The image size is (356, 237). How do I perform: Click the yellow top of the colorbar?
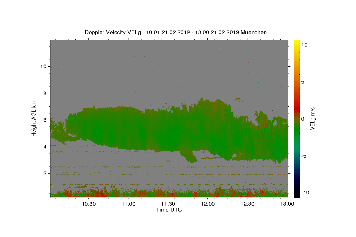[x=296, y=43]
